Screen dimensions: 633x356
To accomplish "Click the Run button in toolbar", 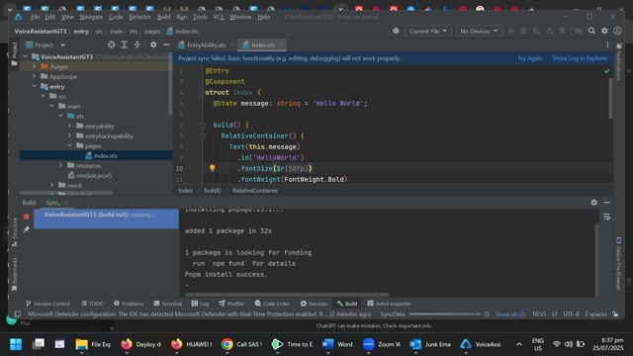I will [510, 31].
